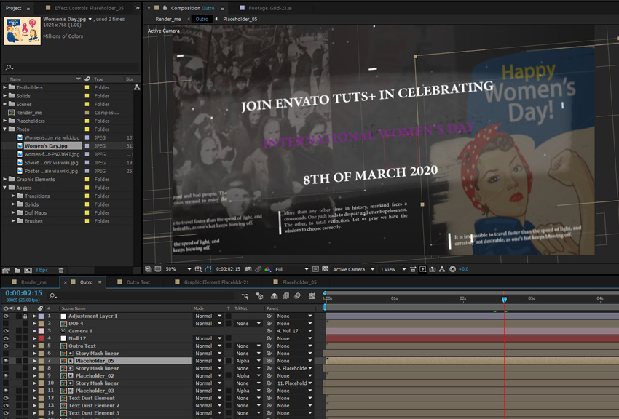Toggle Preserve Transparency box for Placeholder_05
Viewport: 619px width, 419px height.
pos(228,361)
